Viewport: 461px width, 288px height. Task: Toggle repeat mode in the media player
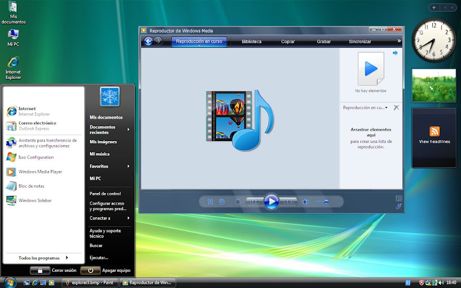222,202
